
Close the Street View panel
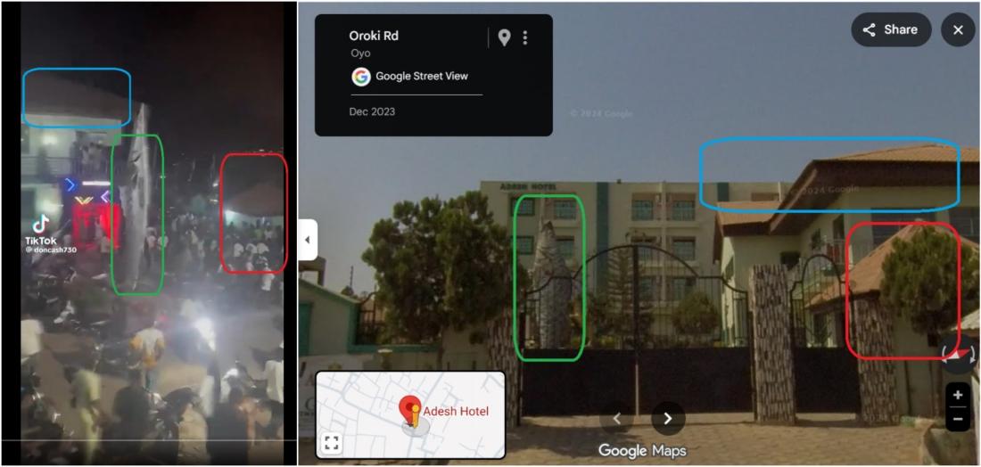coord(958,30)
